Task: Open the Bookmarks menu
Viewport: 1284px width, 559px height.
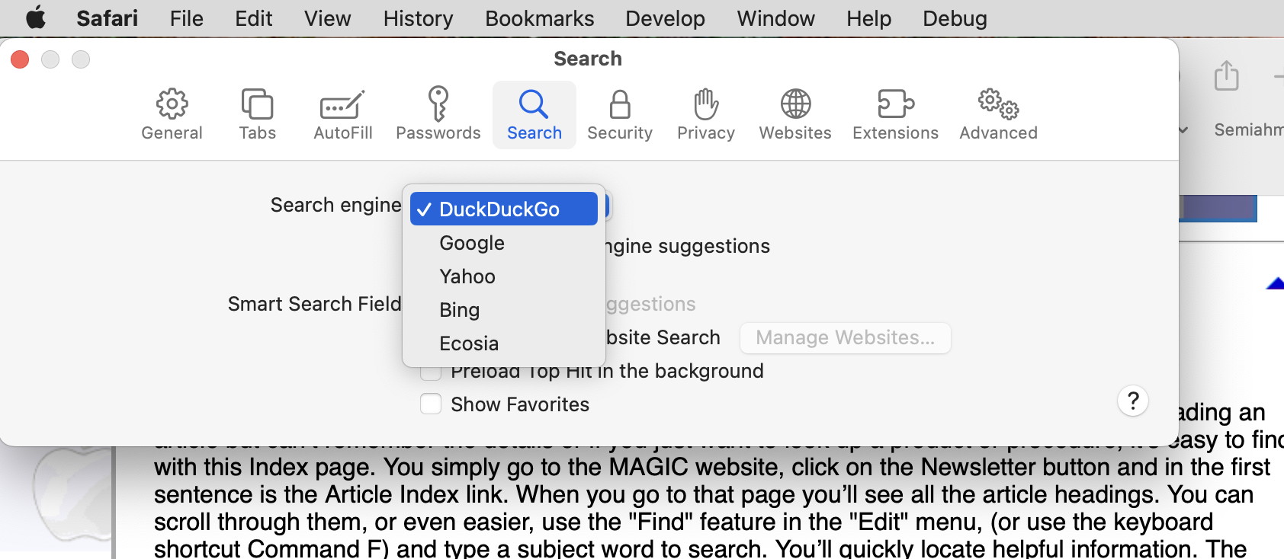Action: (x=539, y=18)
